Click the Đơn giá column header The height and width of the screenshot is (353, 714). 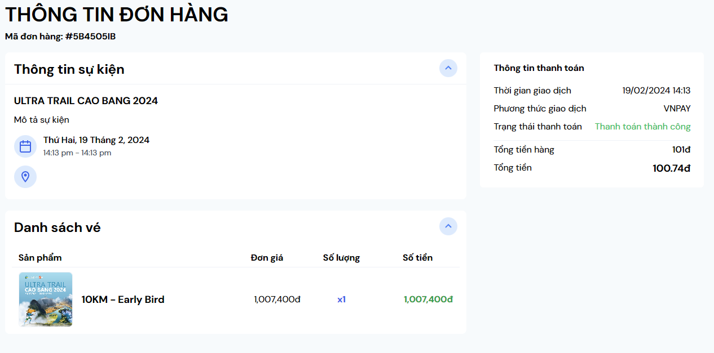[x=267, y=258]
